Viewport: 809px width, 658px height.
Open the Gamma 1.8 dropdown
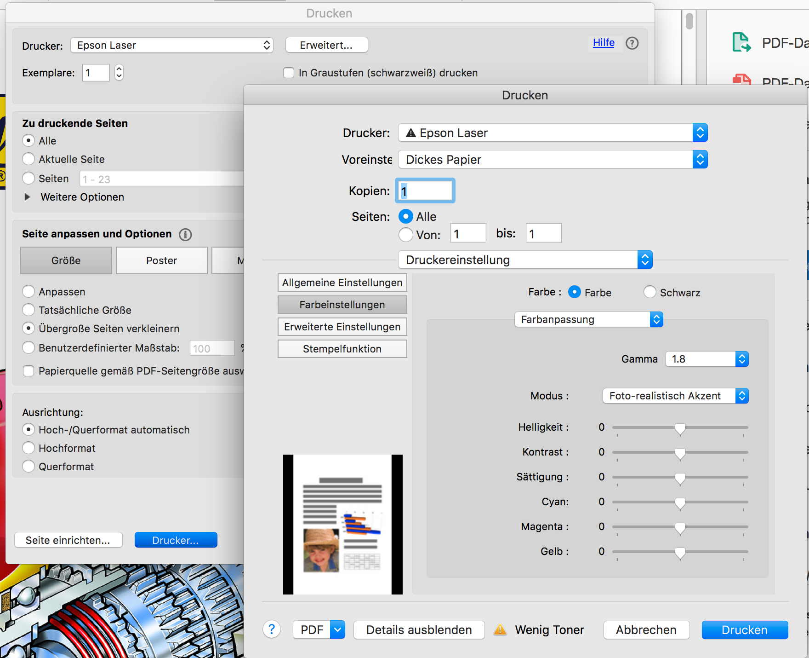706,359
